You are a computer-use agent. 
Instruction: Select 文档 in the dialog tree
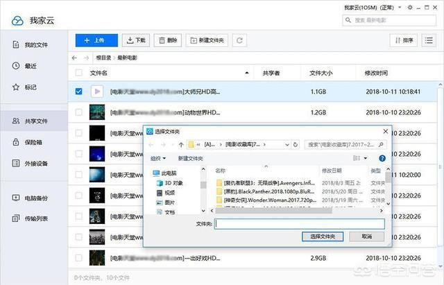pyautogui.click(x=166, y=212)
